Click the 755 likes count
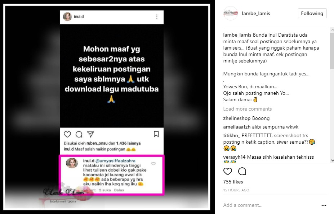This screenshot has width=334, height=214. [233, 182]
